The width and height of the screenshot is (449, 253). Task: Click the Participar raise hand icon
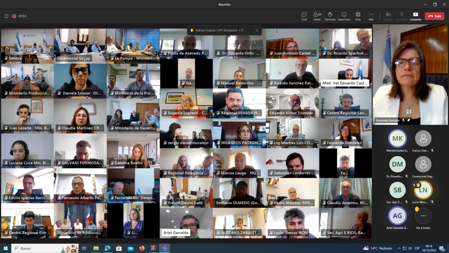(330, 16)
